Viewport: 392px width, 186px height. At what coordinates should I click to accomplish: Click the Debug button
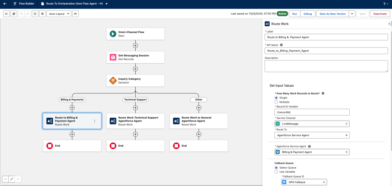(308, 14)
